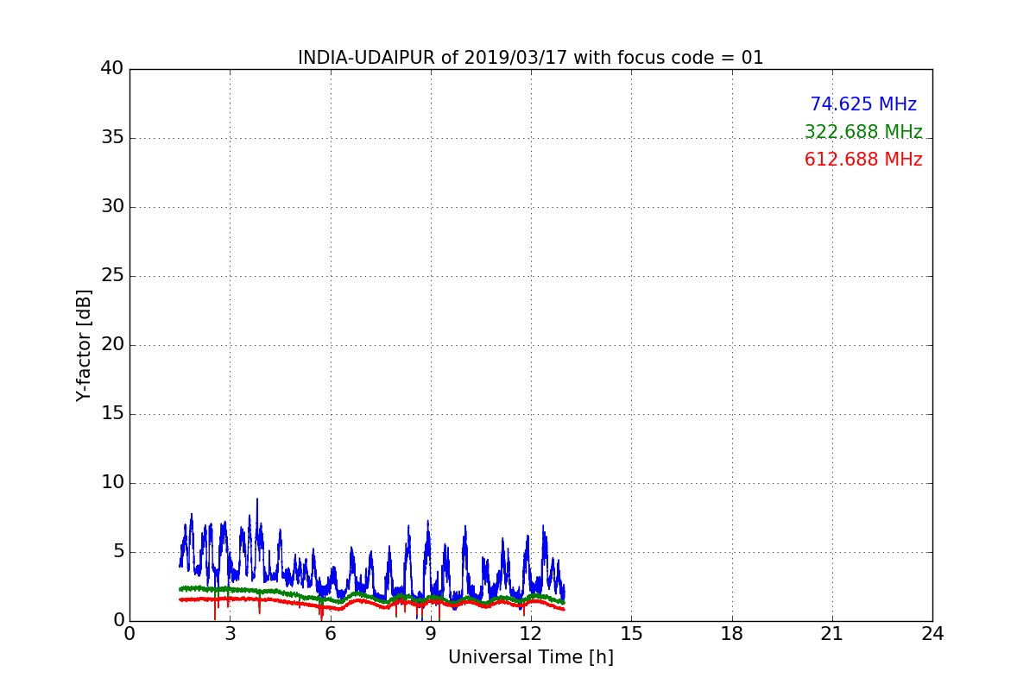Select the 612.688 MHz legend label
This screenshot has height=690, width=1036.
pos(863,160)
